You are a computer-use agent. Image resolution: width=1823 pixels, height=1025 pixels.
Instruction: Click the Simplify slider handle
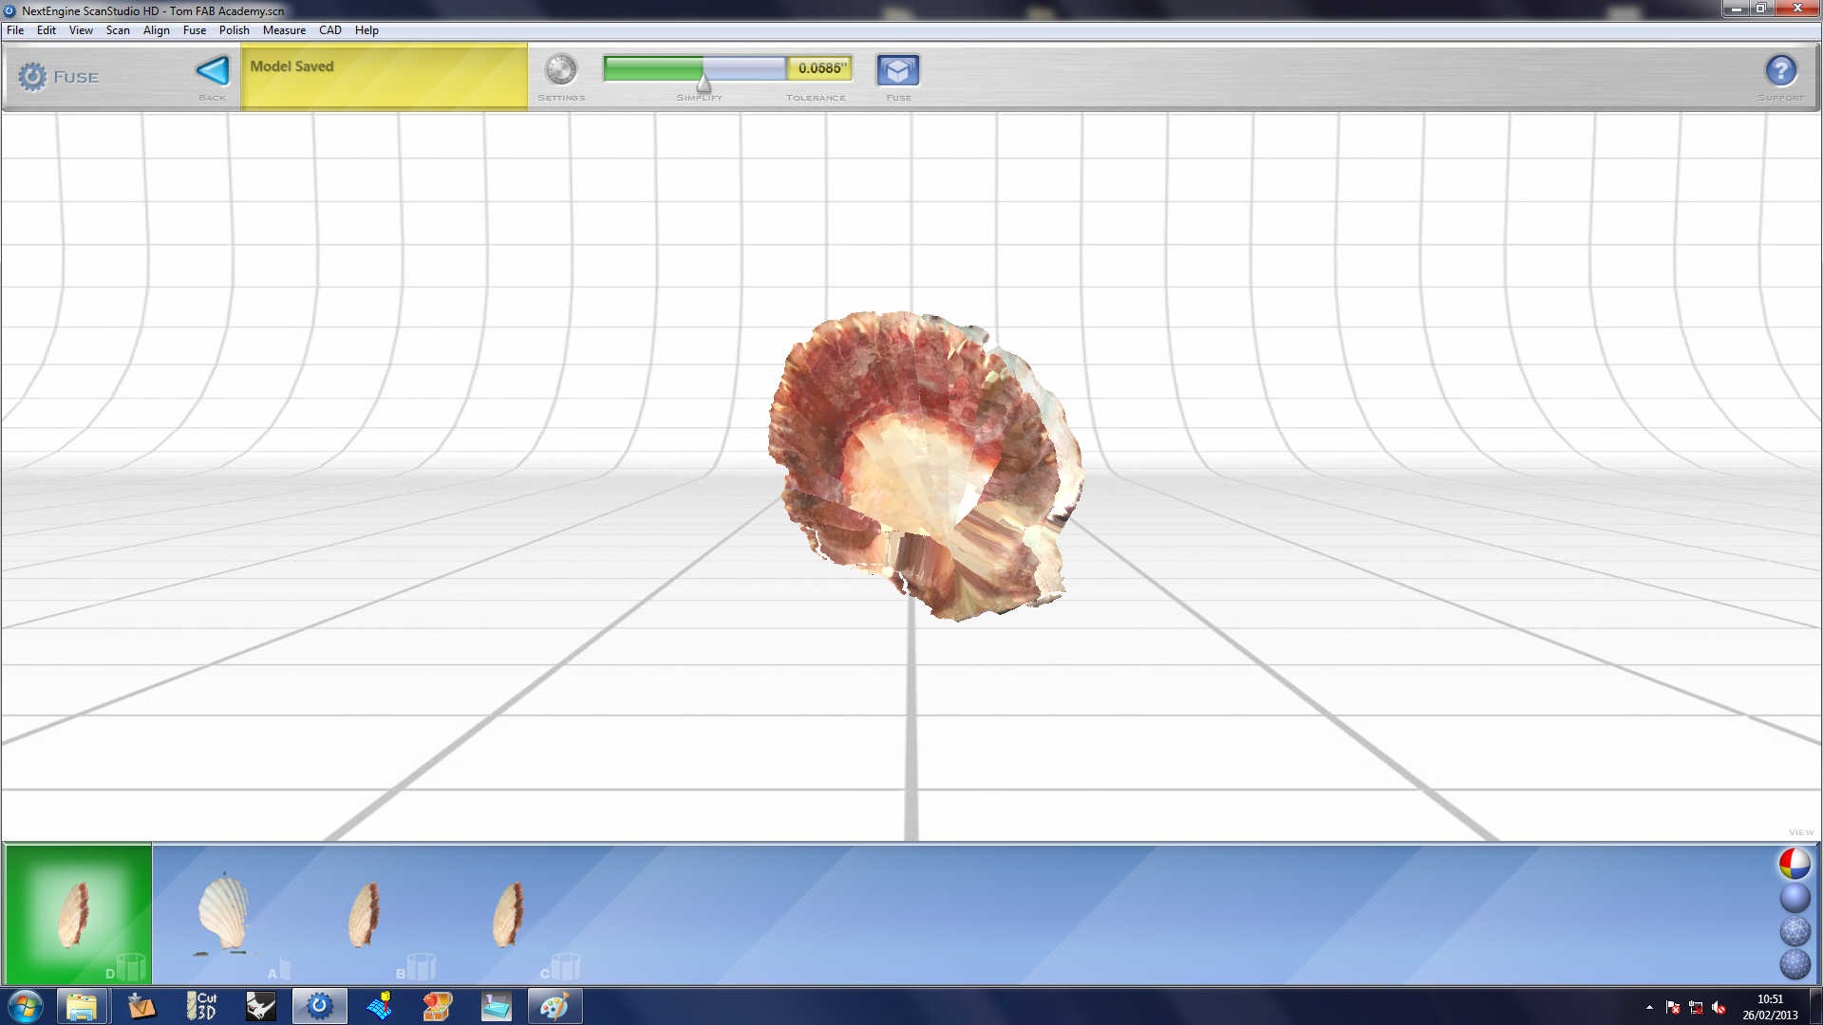(x=704, y=82)
